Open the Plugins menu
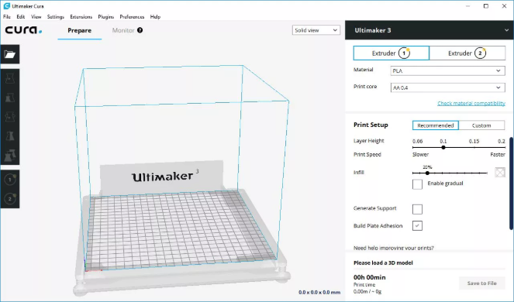Viewport: 514px width, 302px height. click(106, 17)
